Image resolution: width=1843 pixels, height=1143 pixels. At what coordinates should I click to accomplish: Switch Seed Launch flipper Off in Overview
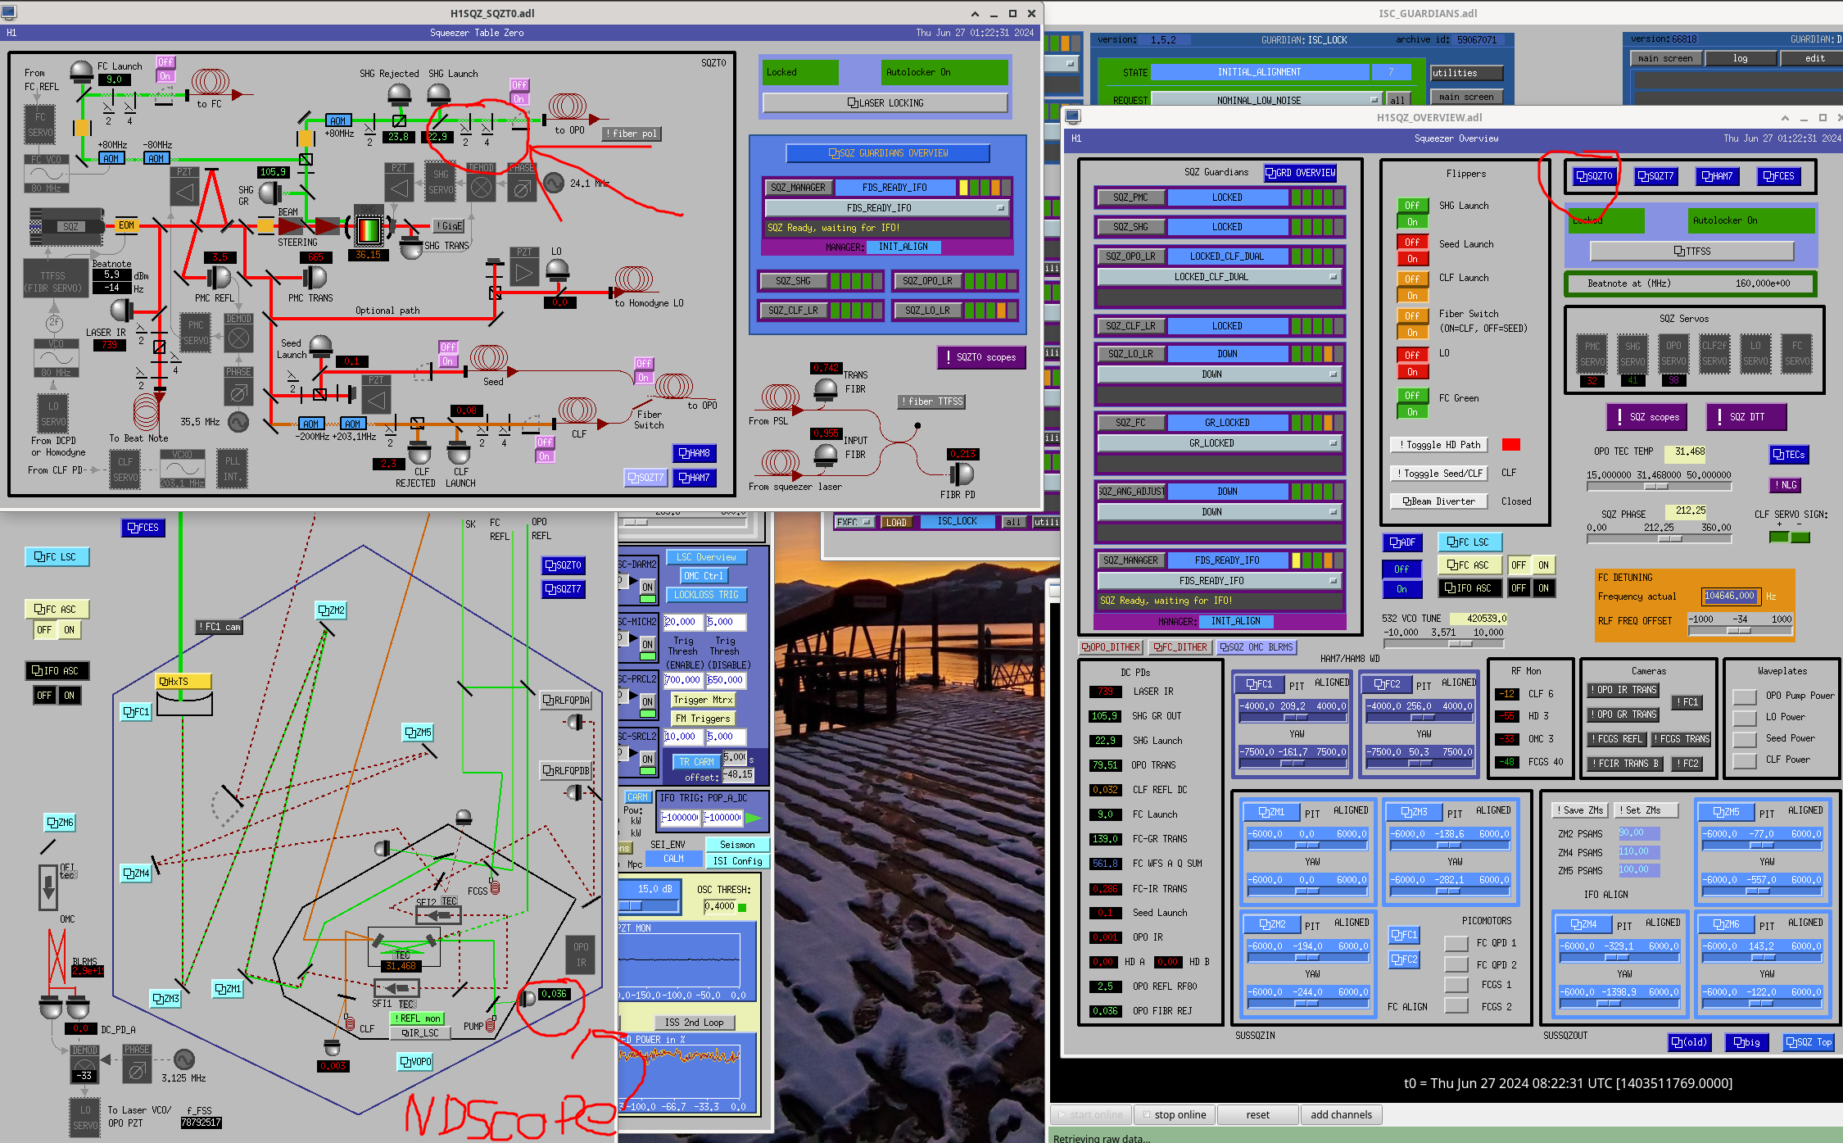[x=1412, y=243]
